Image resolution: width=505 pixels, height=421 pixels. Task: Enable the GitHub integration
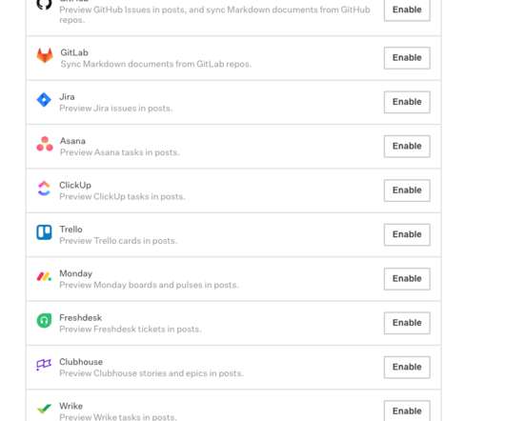click(407, 10)
